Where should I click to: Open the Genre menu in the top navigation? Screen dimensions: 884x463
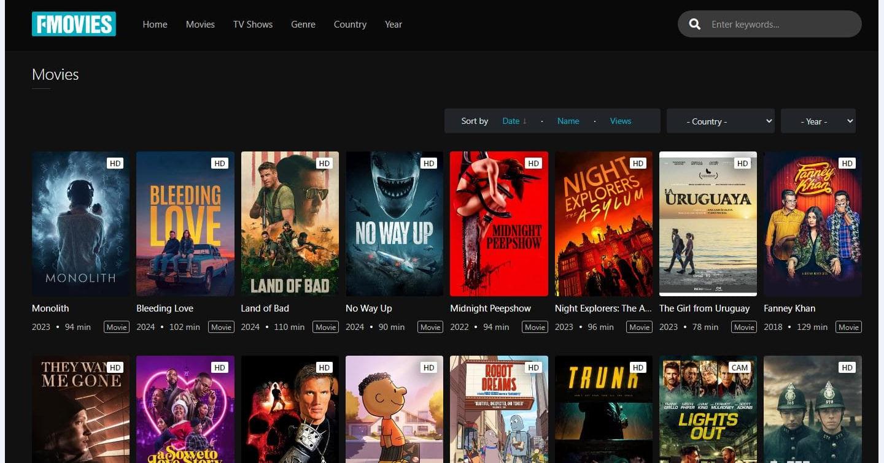(x=303, y=25)
